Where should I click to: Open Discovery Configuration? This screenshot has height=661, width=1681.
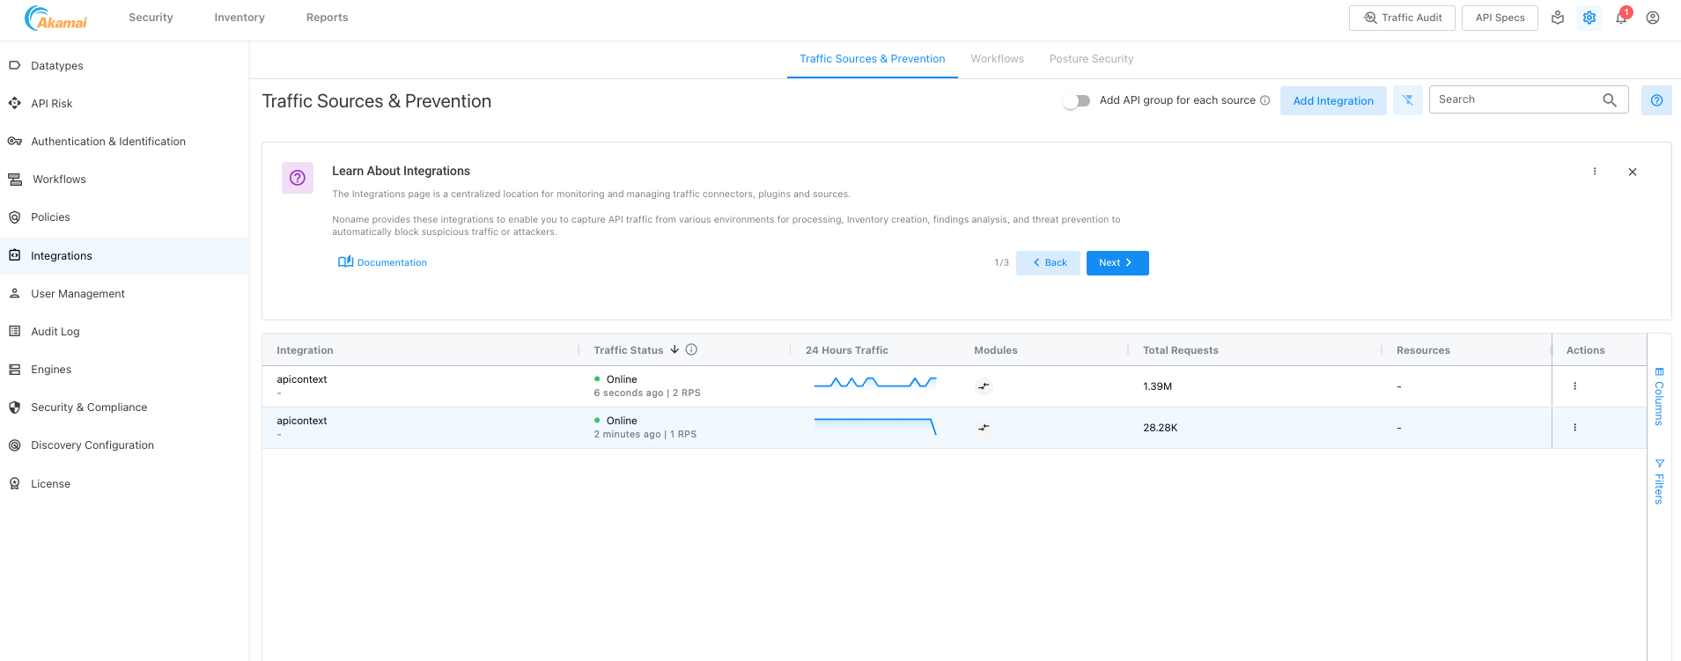[92, 444]
